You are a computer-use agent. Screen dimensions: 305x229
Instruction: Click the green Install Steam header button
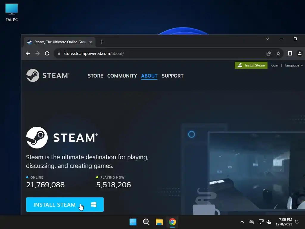(x=251, y=65)
